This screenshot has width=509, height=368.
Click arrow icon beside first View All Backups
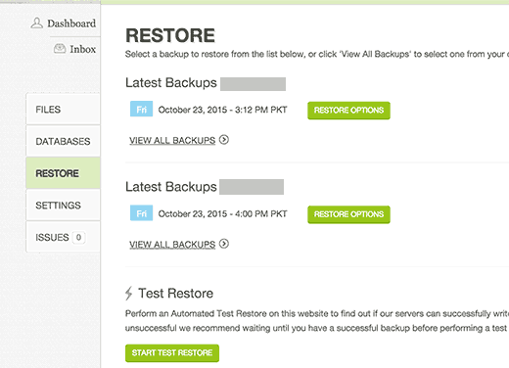click(x=224, y=140)
